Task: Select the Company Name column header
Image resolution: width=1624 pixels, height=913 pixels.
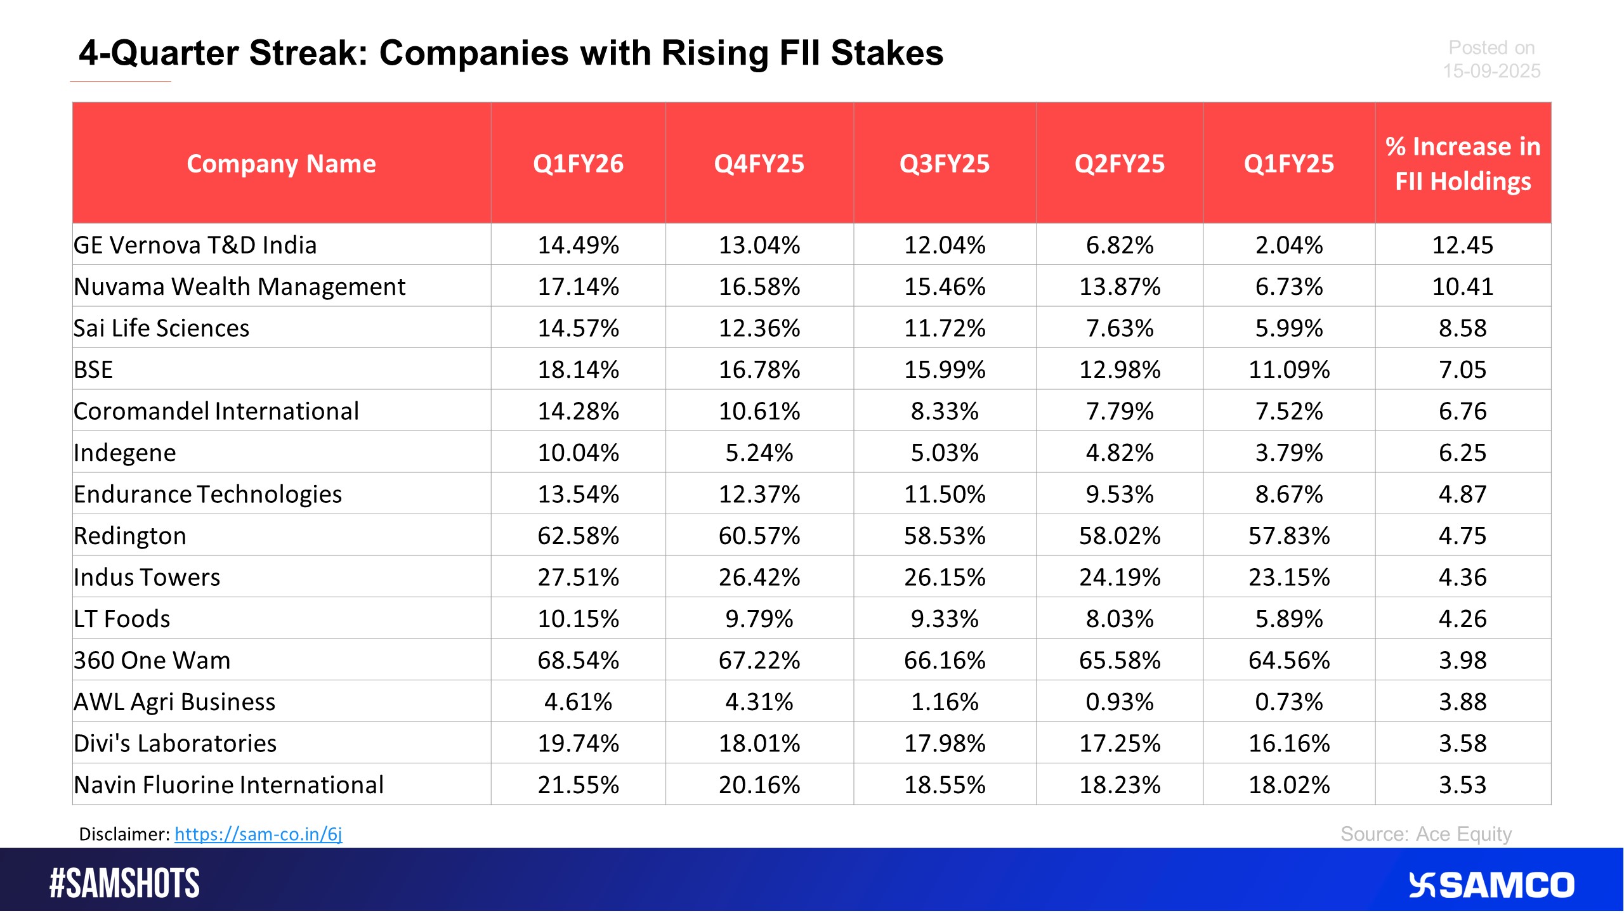Action: [x=281, y=164]
